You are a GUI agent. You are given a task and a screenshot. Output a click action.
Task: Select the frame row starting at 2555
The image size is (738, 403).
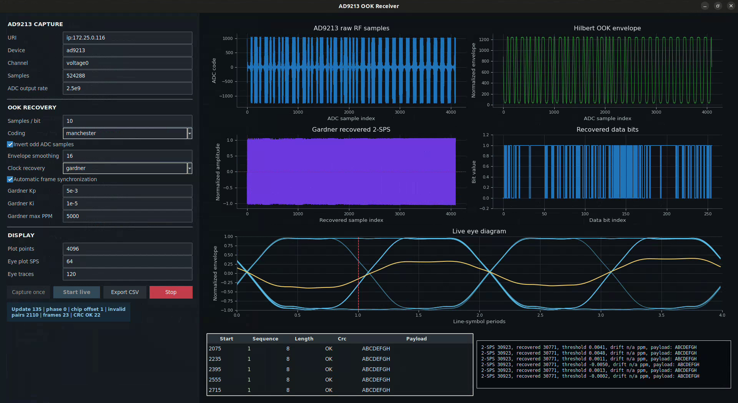tap(340, 380)
